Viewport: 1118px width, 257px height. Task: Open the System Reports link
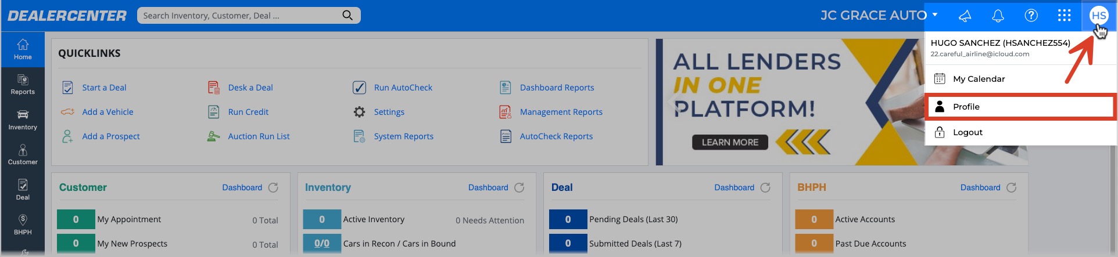point(404,136)
